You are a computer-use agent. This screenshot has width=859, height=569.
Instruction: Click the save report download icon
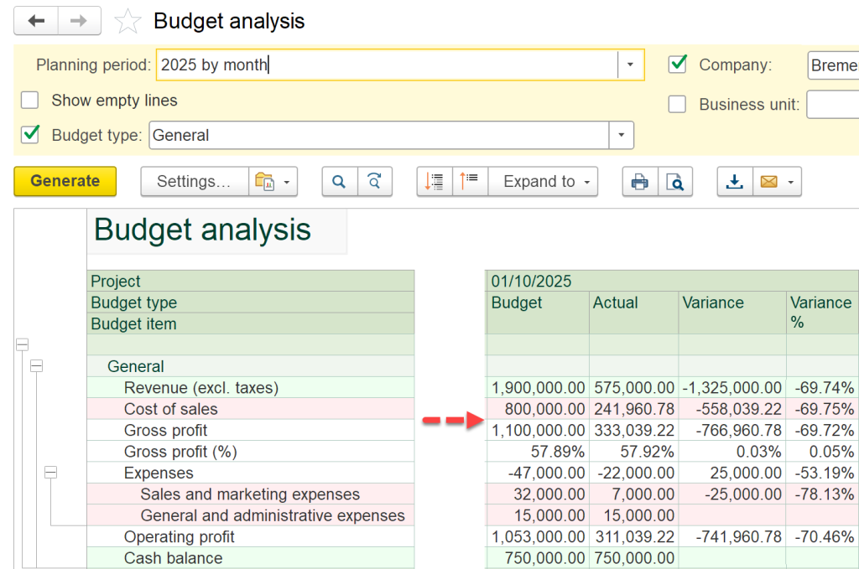(x=735, y=182)
